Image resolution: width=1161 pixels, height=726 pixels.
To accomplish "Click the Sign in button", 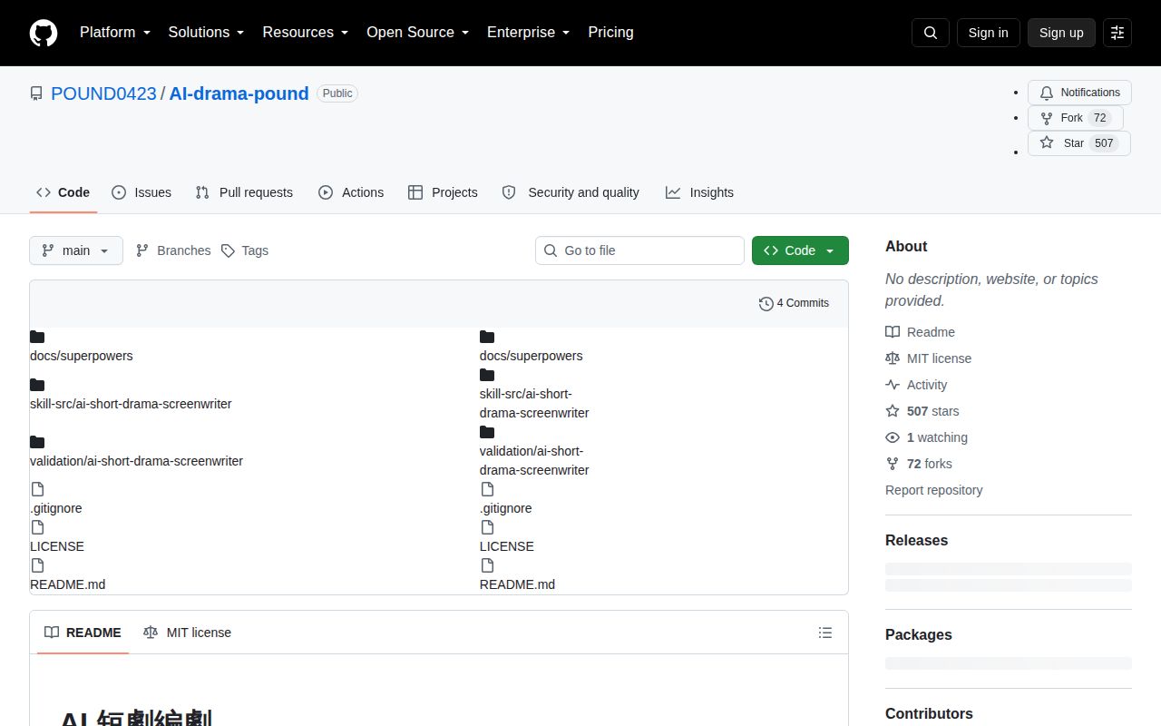I will (988, 33).
